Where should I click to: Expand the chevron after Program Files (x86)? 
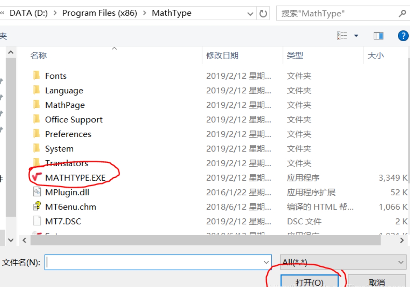coord(144,13)
